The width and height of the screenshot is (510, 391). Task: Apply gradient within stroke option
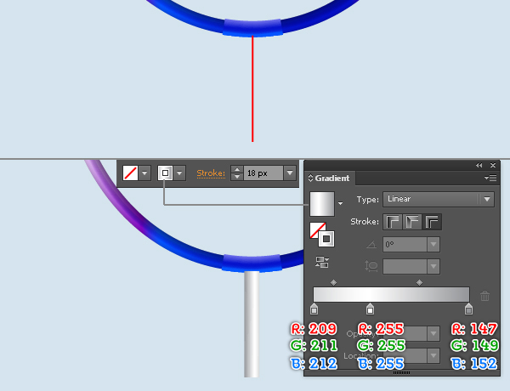pos(393,222)
